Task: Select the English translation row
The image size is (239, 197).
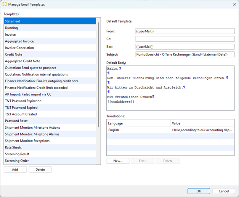Action: click(x=170, y=130)
